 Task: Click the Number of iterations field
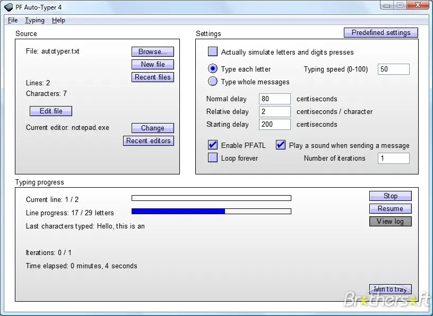[x=394, y=158]
